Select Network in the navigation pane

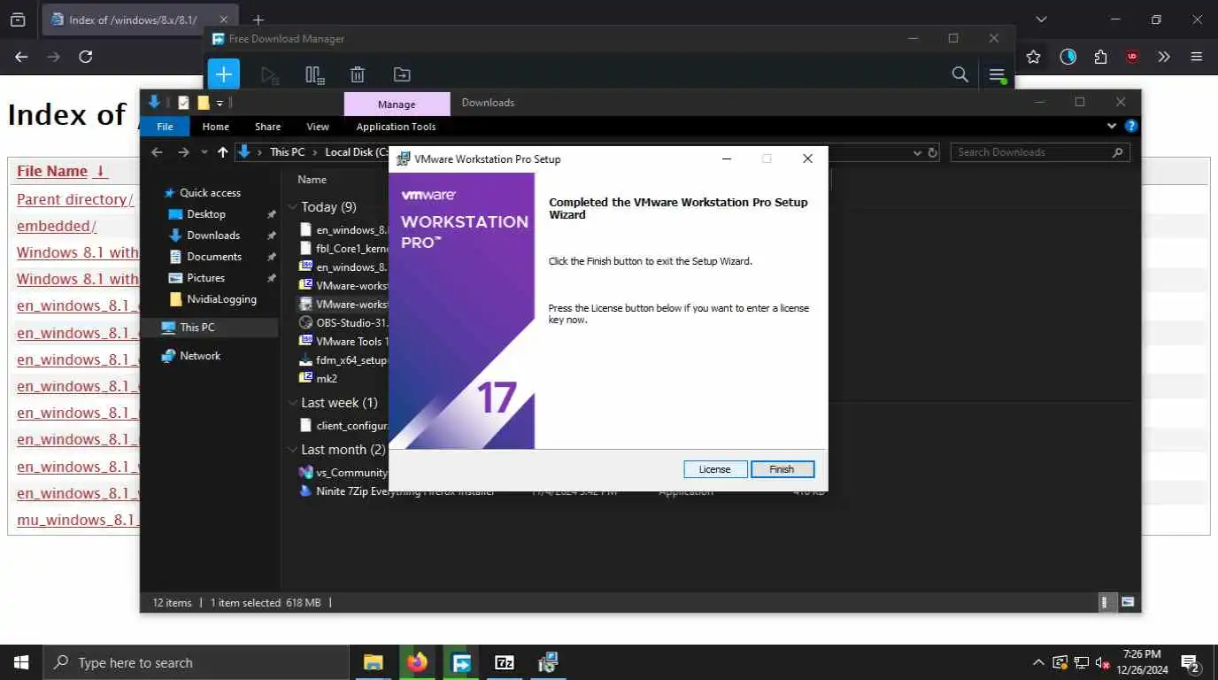[200, 356]
